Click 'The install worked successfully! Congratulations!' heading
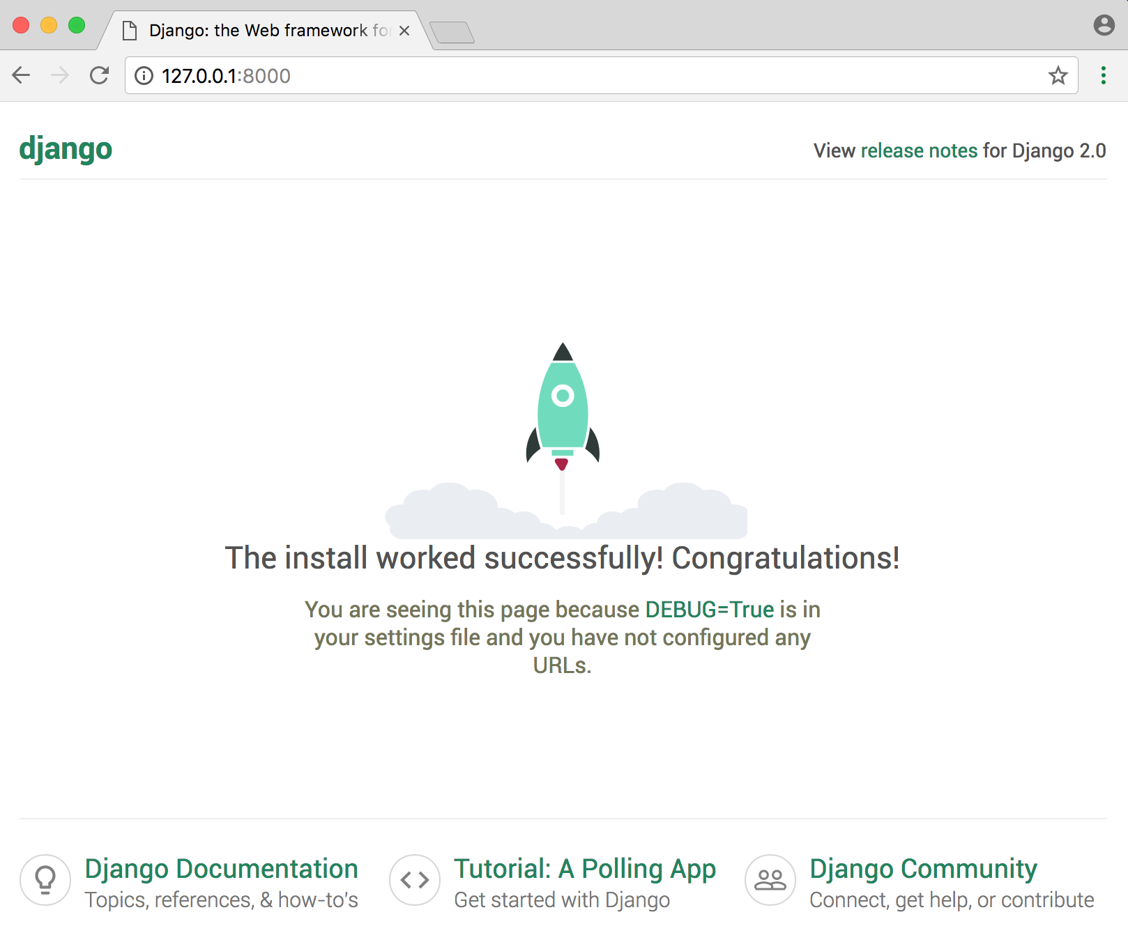Screen dimensions: 1128x942 563,558
